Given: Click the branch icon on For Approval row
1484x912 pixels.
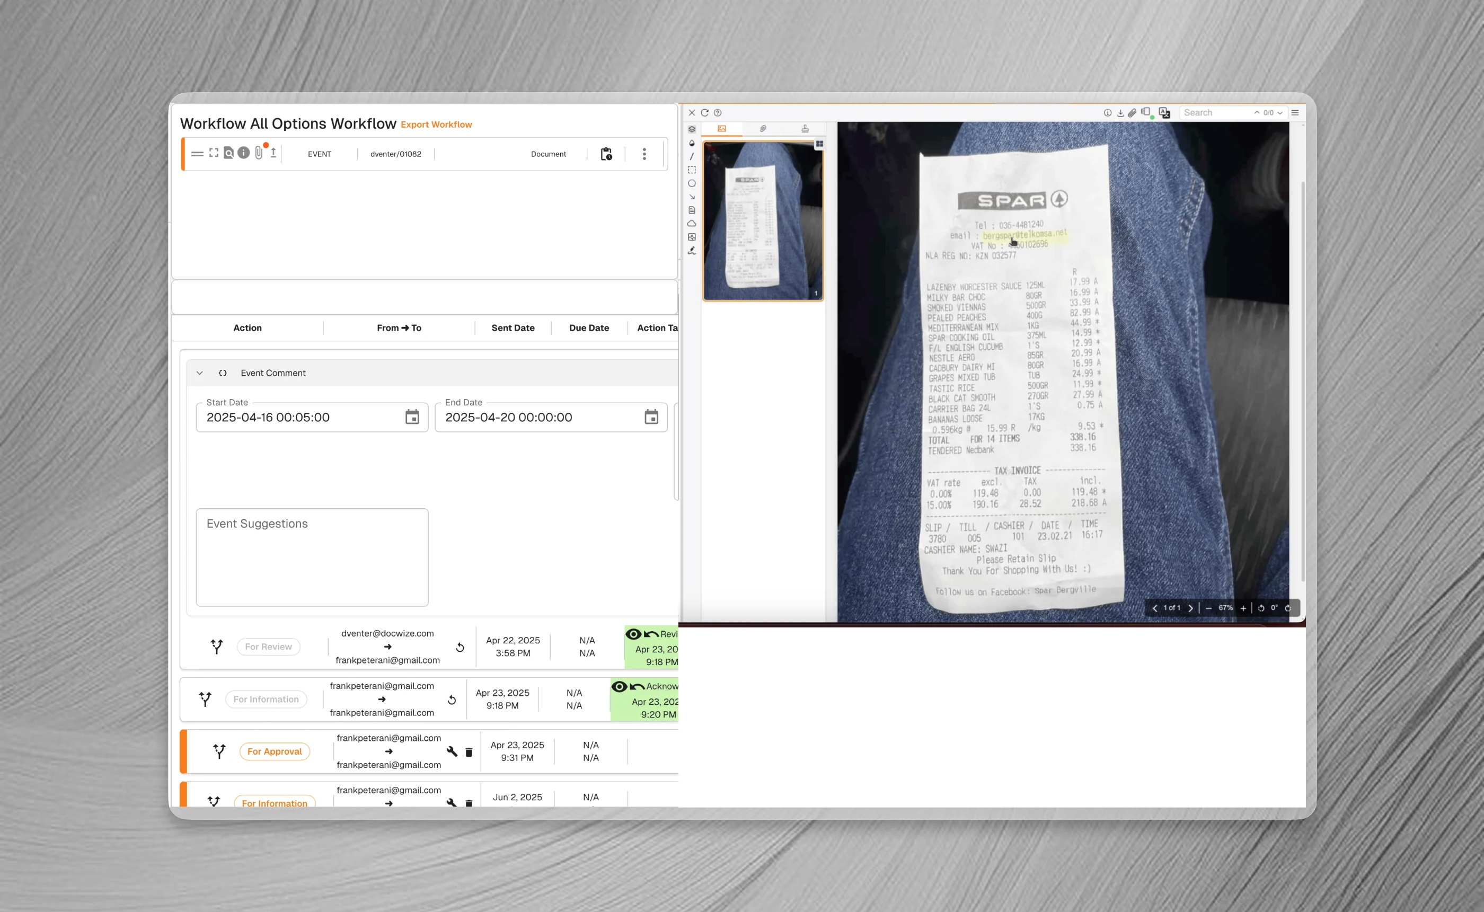Looking at the screenshot, I should 219,751.
